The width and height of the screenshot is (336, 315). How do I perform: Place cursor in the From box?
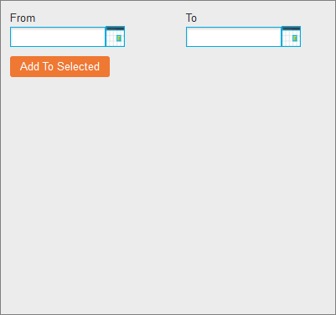pos(58,37)
